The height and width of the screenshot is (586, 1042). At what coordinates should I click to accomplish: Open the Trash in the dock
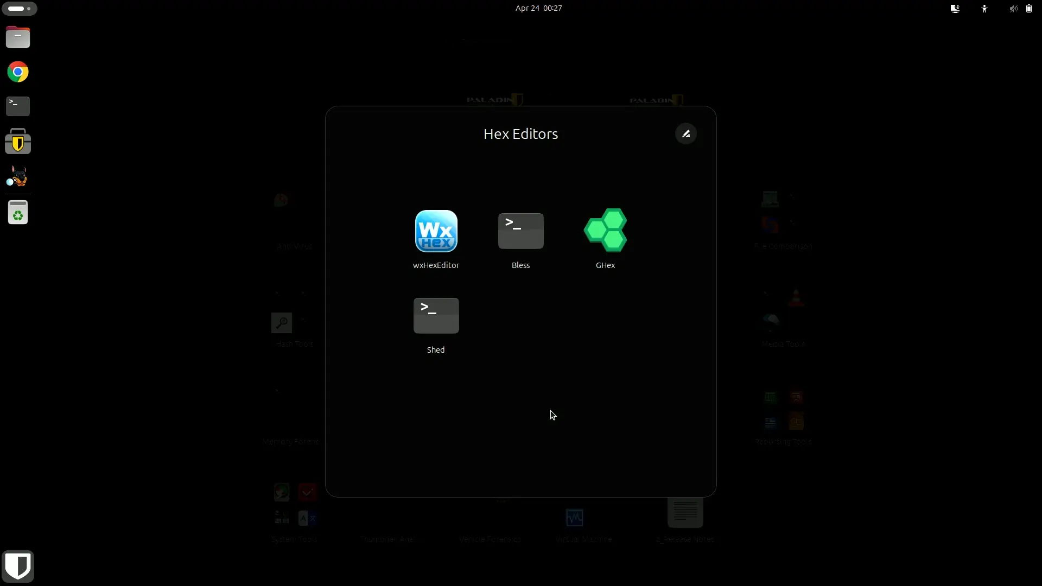click(x=18, y=213)
